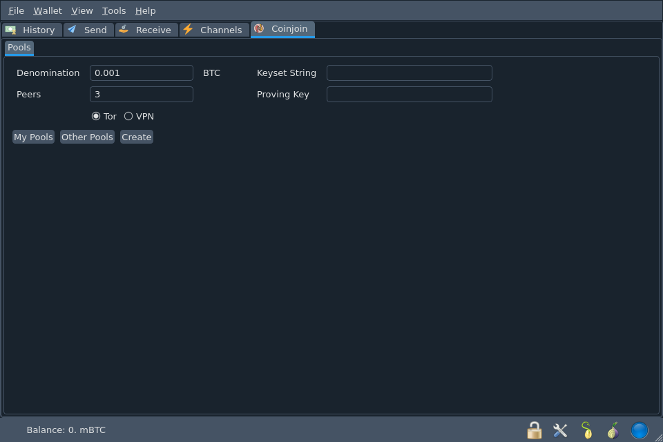
Task: Open preferences via the tools icon
Action: tap(560, 430)
